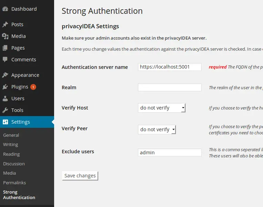Open the Dashboard menu
Screen dimensions: 263x207
(x=24, y=9)
